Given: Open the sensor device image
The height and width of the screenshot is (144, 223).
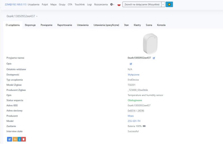Looking at the screenshot, I should [150, 44].
